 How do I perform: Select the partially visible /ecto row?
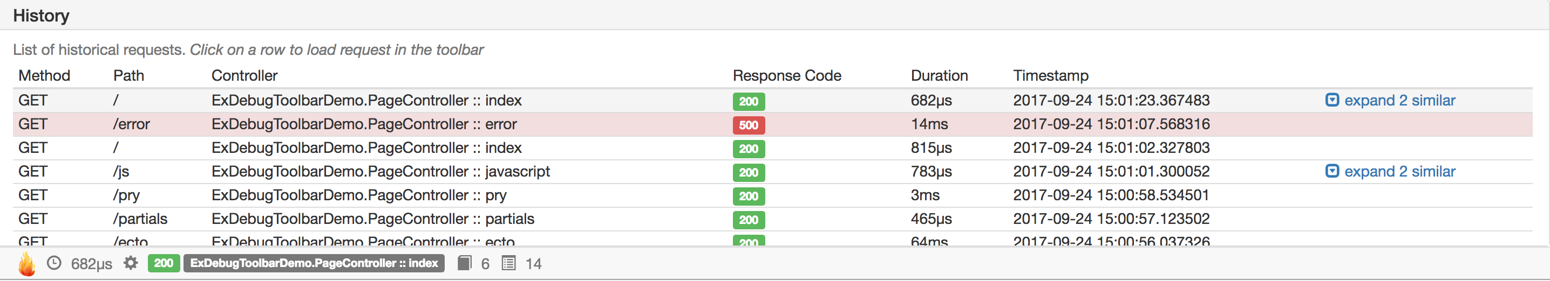point(773,239)
